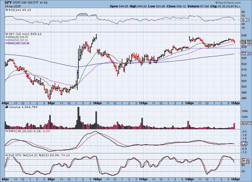Click the EMA(50) 537.33 legend text

(x=18, y=40)
